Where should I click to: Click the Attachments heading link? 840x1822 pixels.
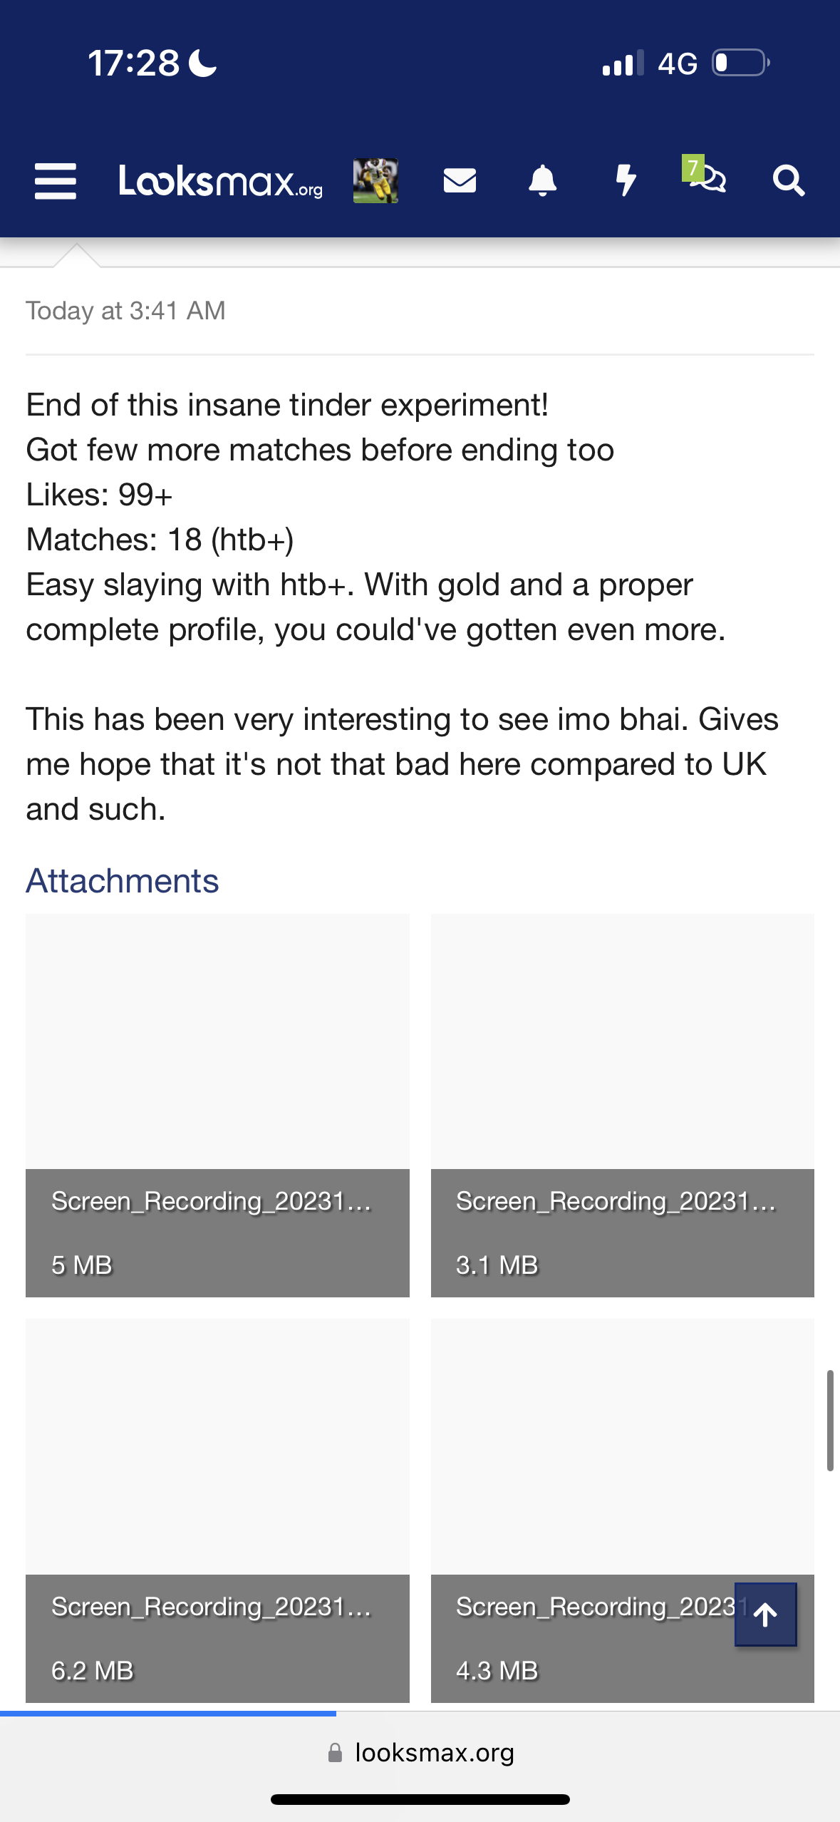click(123, 881)
